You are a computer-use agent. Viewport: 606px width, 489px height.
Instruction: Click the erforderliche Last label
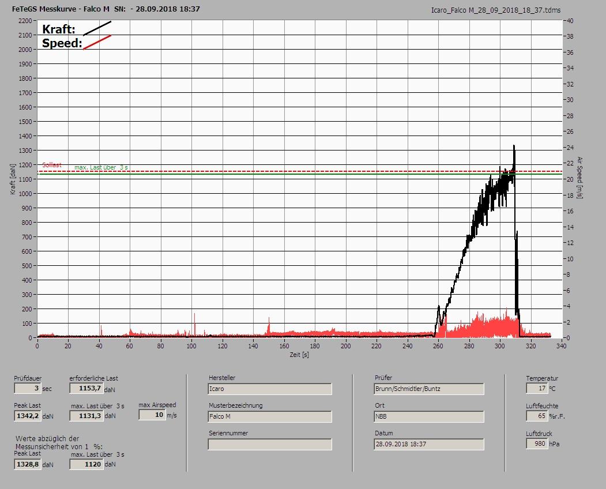tap(94, 378)
